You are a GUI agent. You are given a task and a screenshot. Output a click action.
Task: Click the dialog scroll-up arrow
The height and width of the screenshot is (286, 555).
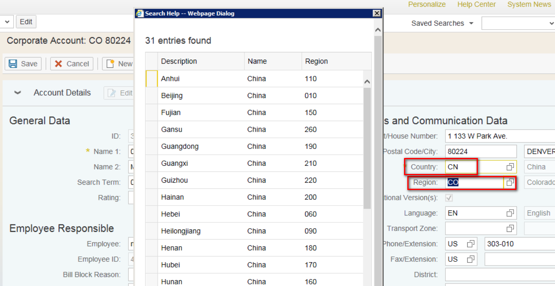(378, 30)
